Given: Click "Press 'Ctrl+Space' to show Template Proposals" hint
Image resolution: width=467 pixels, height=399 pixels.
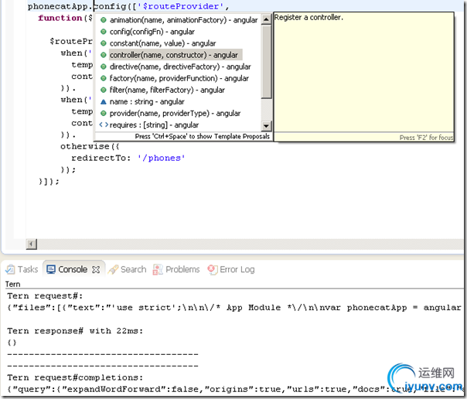Looking at the screenshot, I should [203, 136].
